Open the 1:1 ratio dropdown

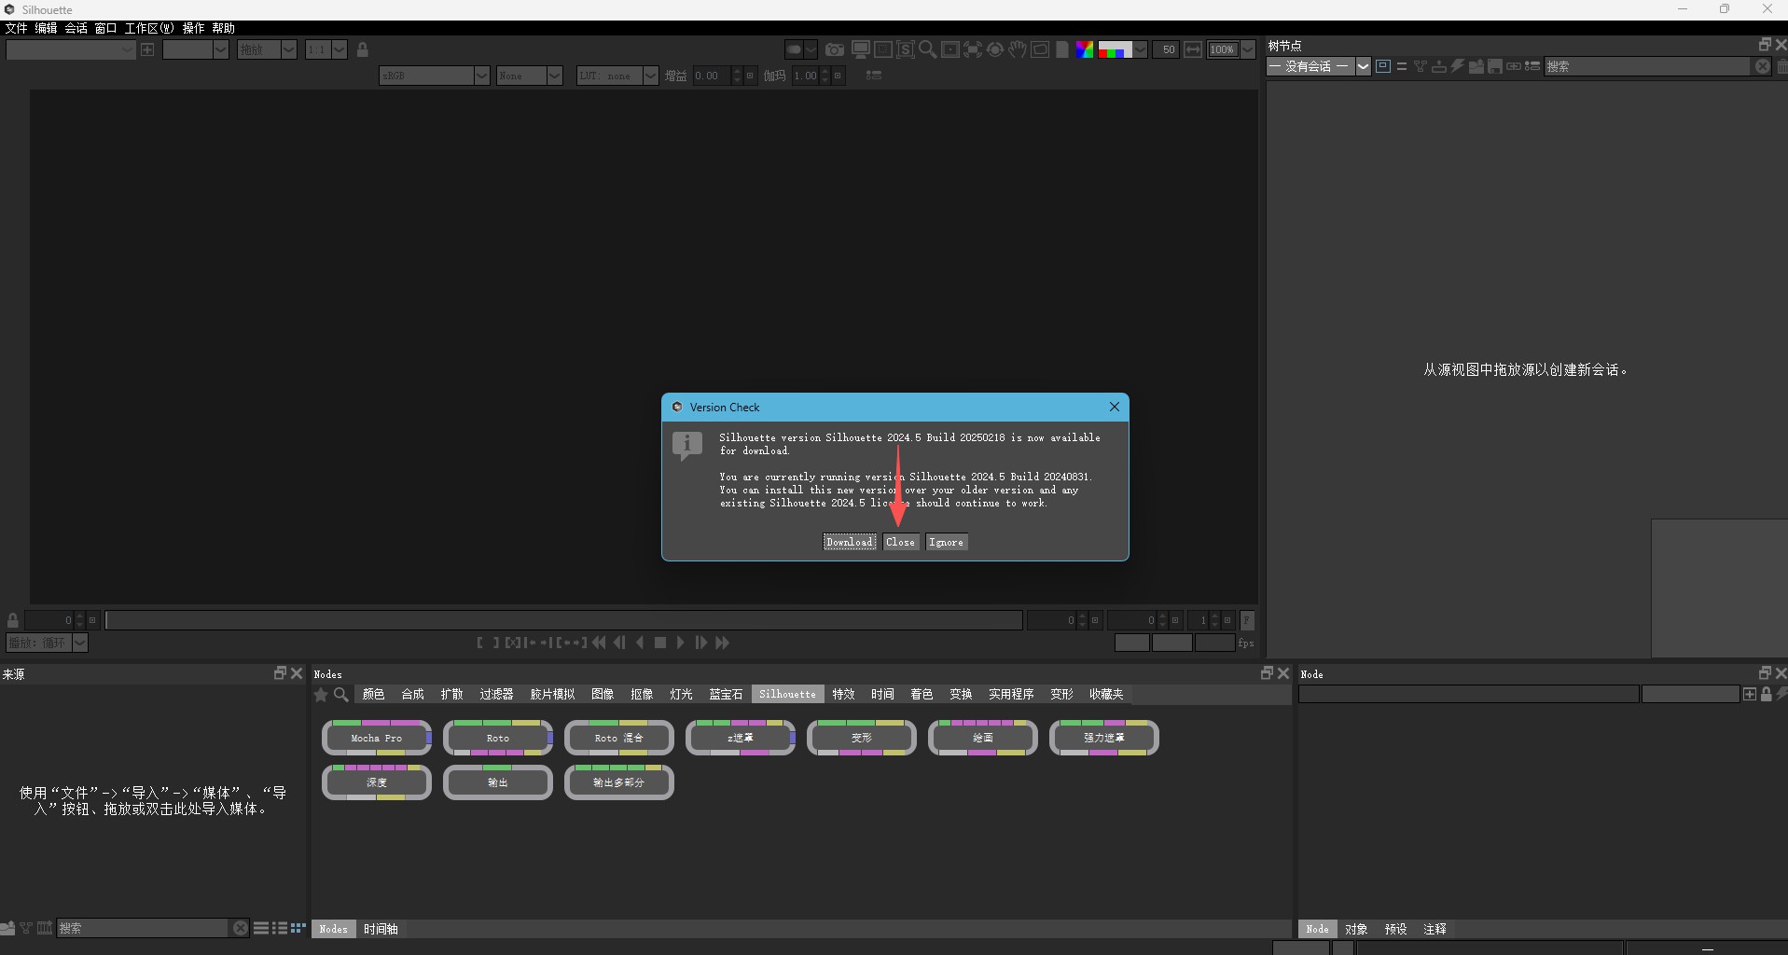pyautogui.click(x=326, y=49)
